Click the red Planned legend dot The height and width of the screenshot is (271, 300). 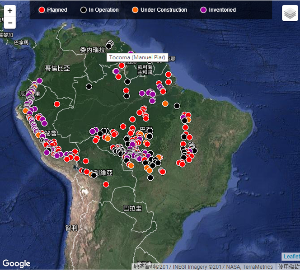point(42,10)
